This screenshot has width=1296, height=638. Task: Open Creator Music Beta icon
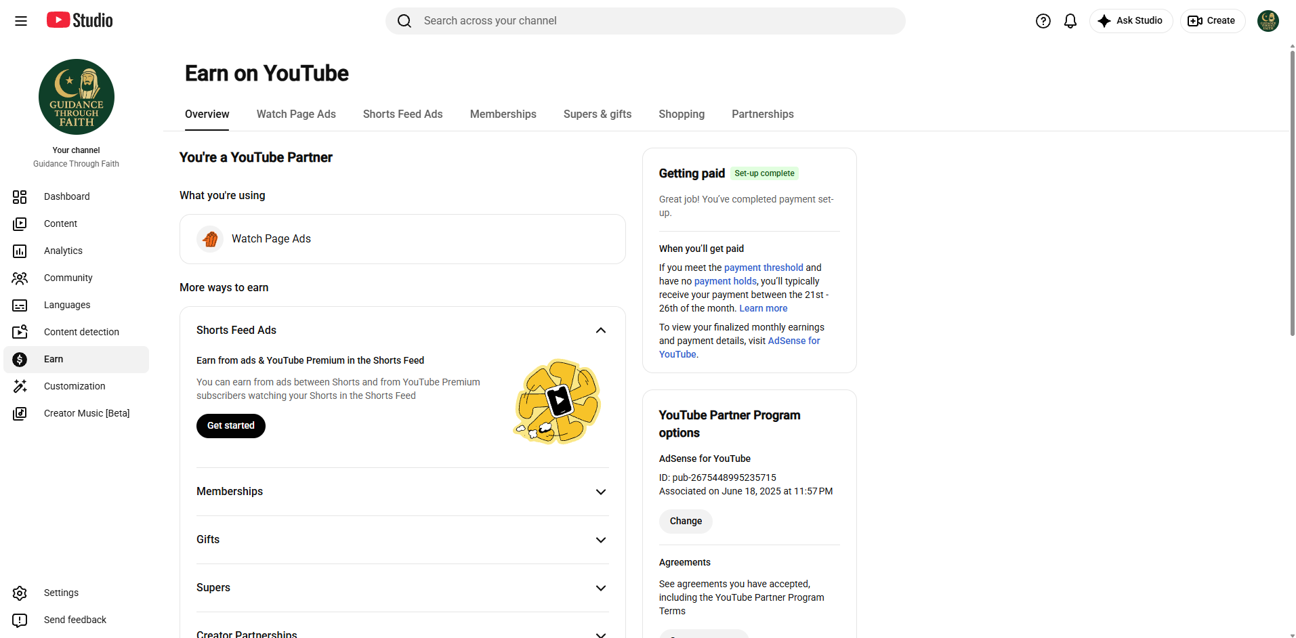point(20,413)
